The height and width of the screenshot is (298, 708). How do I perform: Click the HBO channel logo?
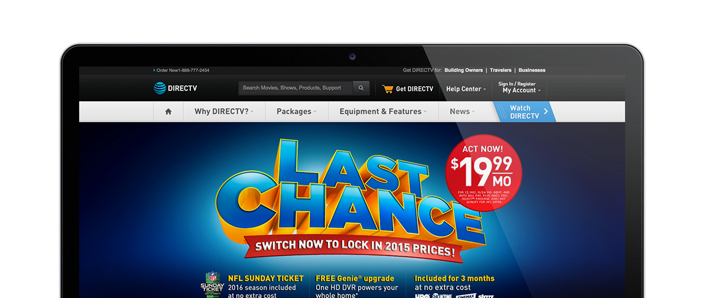[422, 296]
